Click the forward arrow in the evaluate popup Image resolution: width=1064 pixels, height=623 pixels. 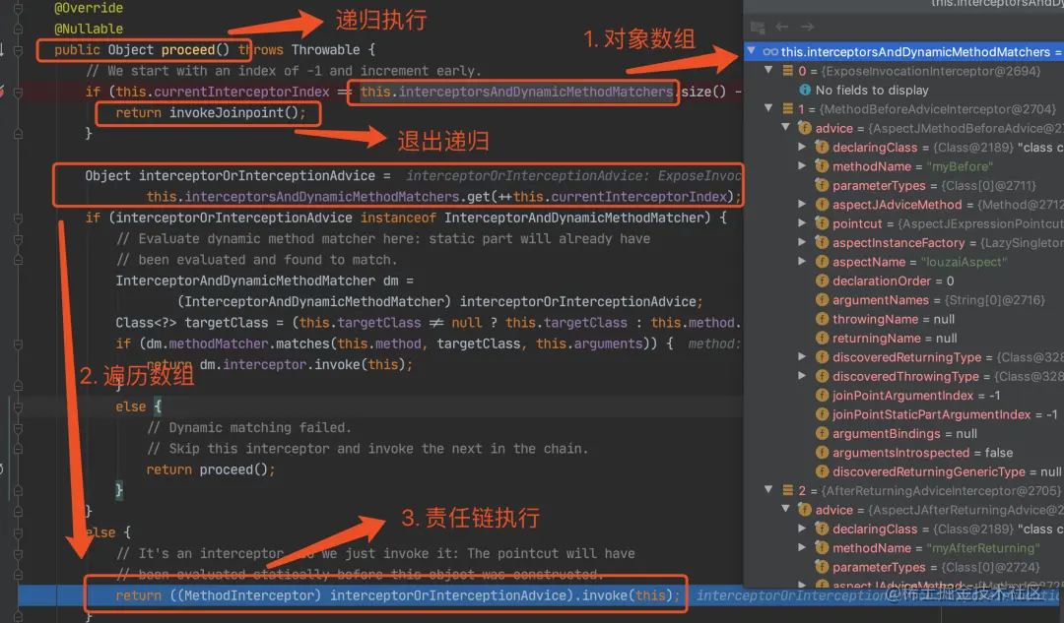pyautogui.click(x=807, y=27)
